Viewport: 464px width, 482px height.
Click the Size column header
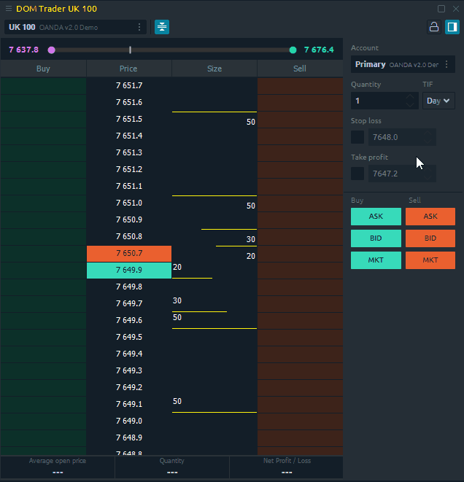click(x=214, y=69)
